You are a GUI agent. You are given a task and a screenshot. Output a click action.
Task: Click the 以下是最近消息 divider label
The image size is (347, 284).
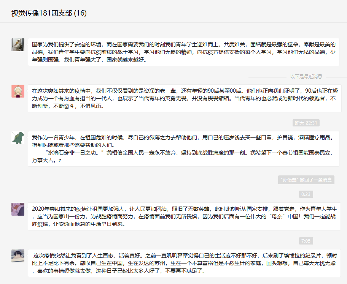point(306,77)
